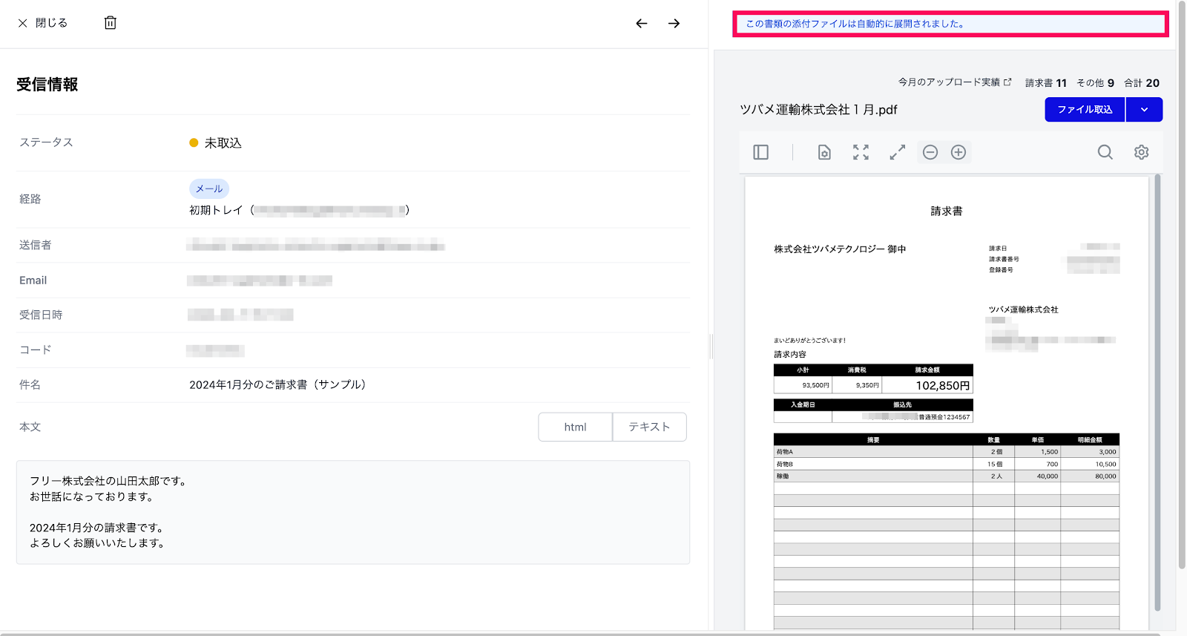Click the その他 9 count
This screenshot has width=1187, height=636.
click(1096, 83)
